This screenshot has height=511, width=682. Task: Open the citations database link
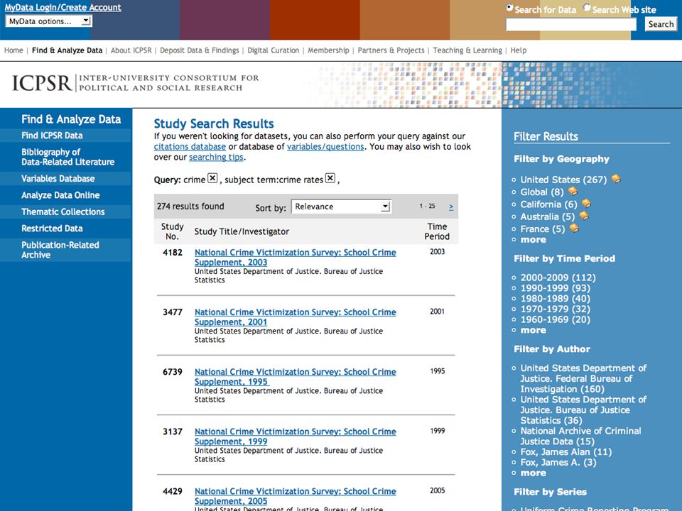click(x=190, y=147)
